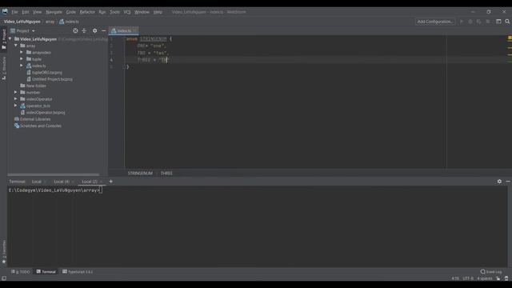Open the File menu

(14, 12)
